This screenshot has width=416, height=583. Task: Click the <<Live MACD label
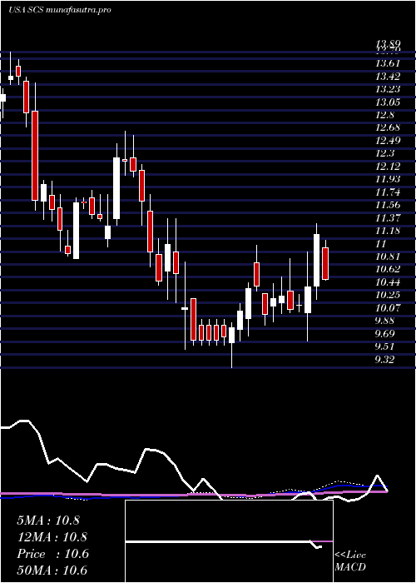pos(350,561)
